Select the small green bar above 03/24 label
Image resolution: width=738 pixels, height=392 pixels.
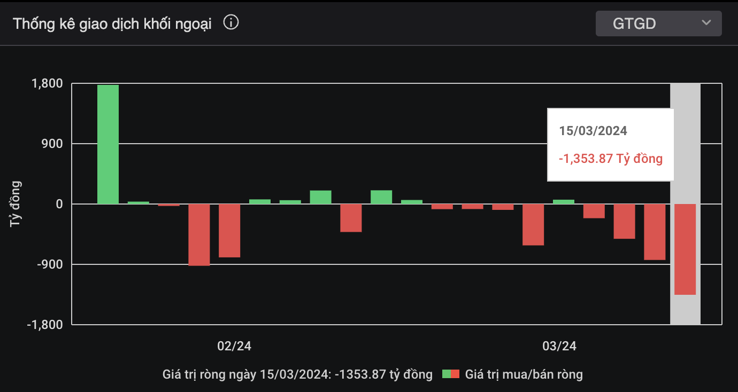563,201
